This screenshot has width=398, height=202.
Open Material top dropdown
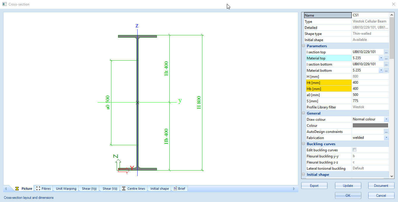(381, 58)
